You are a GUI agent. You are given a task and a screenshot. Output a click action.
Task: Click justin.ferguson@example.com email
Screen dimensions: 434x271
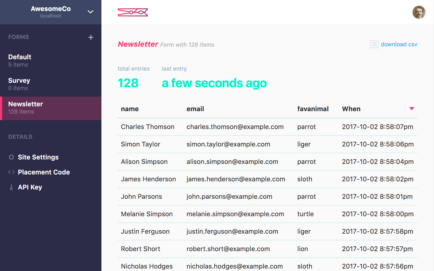[x=232, y=231]
